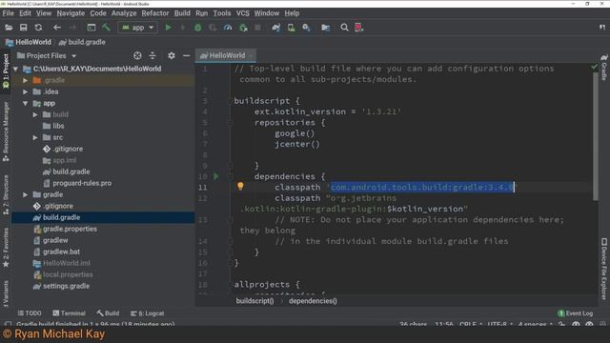The width and height of the screenshot is (610, 343).
Task: Expand the .idea folder
Action: click(26, 91)
